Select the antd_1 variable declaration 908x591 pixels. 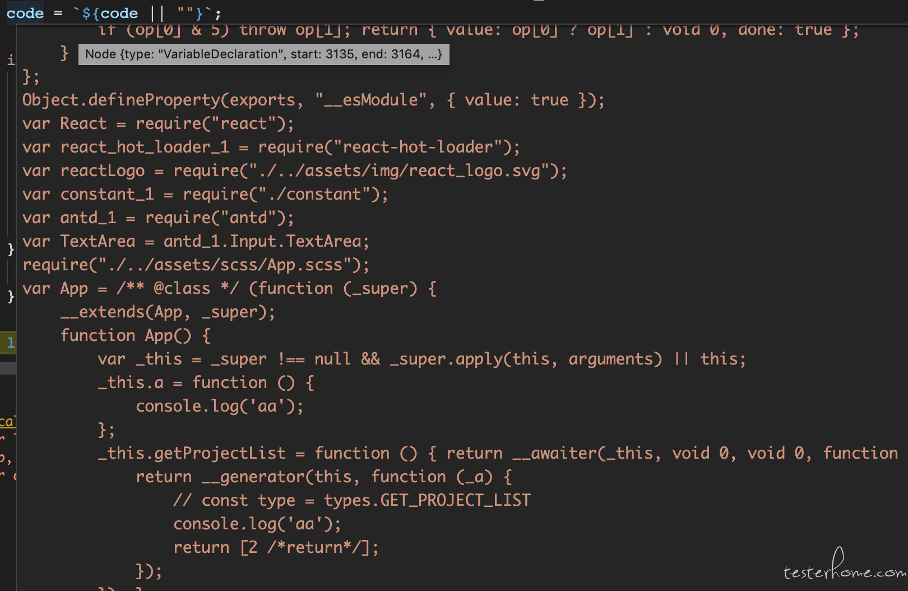pyautogui.click(x=158, y=218)
